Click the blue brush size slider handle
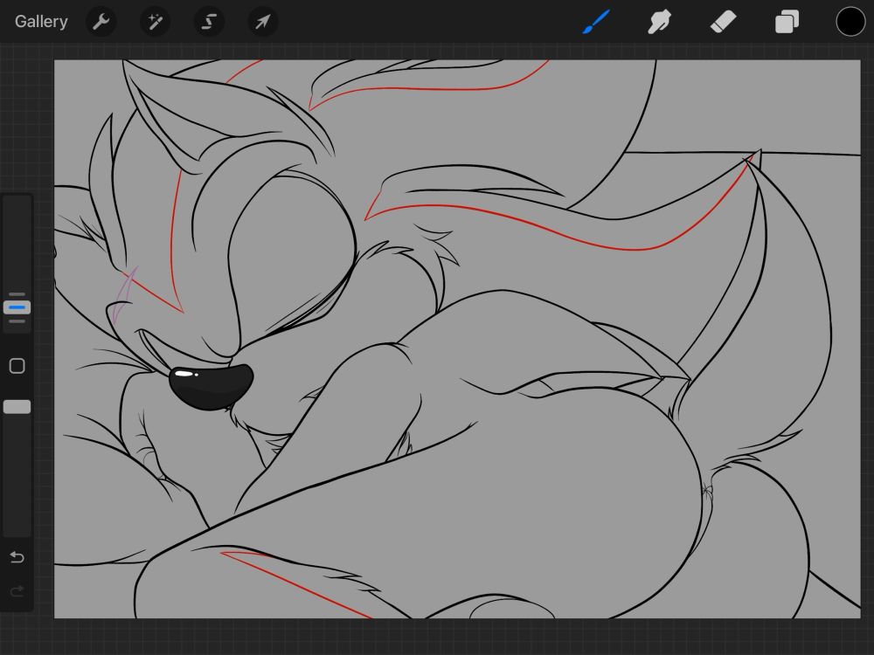Image resolution: width=874 pixels, height=655 pixels. pos(17,307)
